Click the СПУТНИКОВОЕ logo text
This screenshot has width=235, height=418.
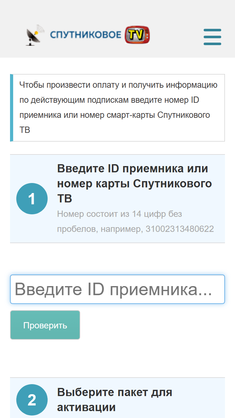pyautogui.click(x=86, y=35)
